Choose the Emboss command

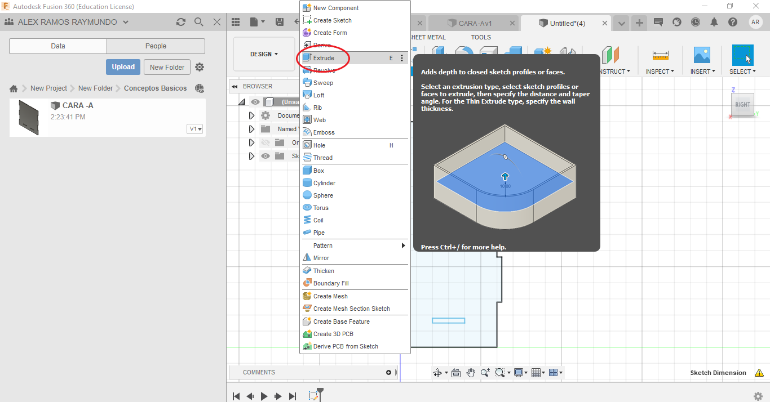pyautogui.click(x=355, y=132)
